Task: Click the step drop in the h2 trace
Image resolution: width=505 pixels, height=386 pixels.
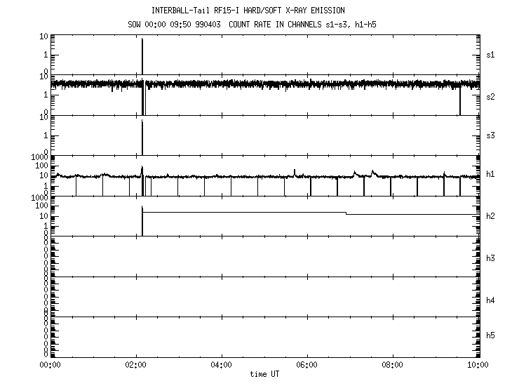Action: (x=346, y=213)
